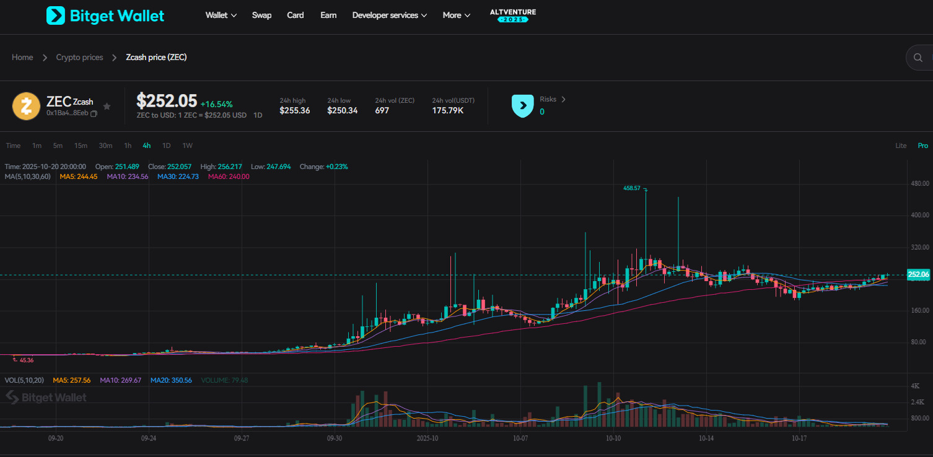Image resolution: width=933 pixels, height=457 pixels.
Task: Select the 1D timeframe tab
Action: pos(166,146)
